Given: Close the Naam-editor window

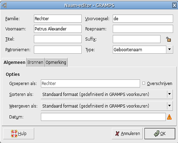Looking at the screenshot, I should pyautogui.click(x=174, y=5).
